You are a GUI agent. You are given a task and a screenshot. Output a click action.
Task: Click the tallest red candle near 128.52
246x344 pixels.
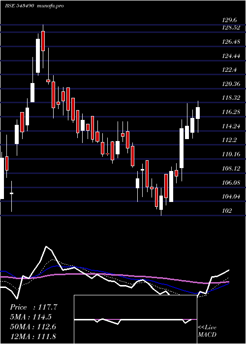pyautogui.click(x=43, y=41)
